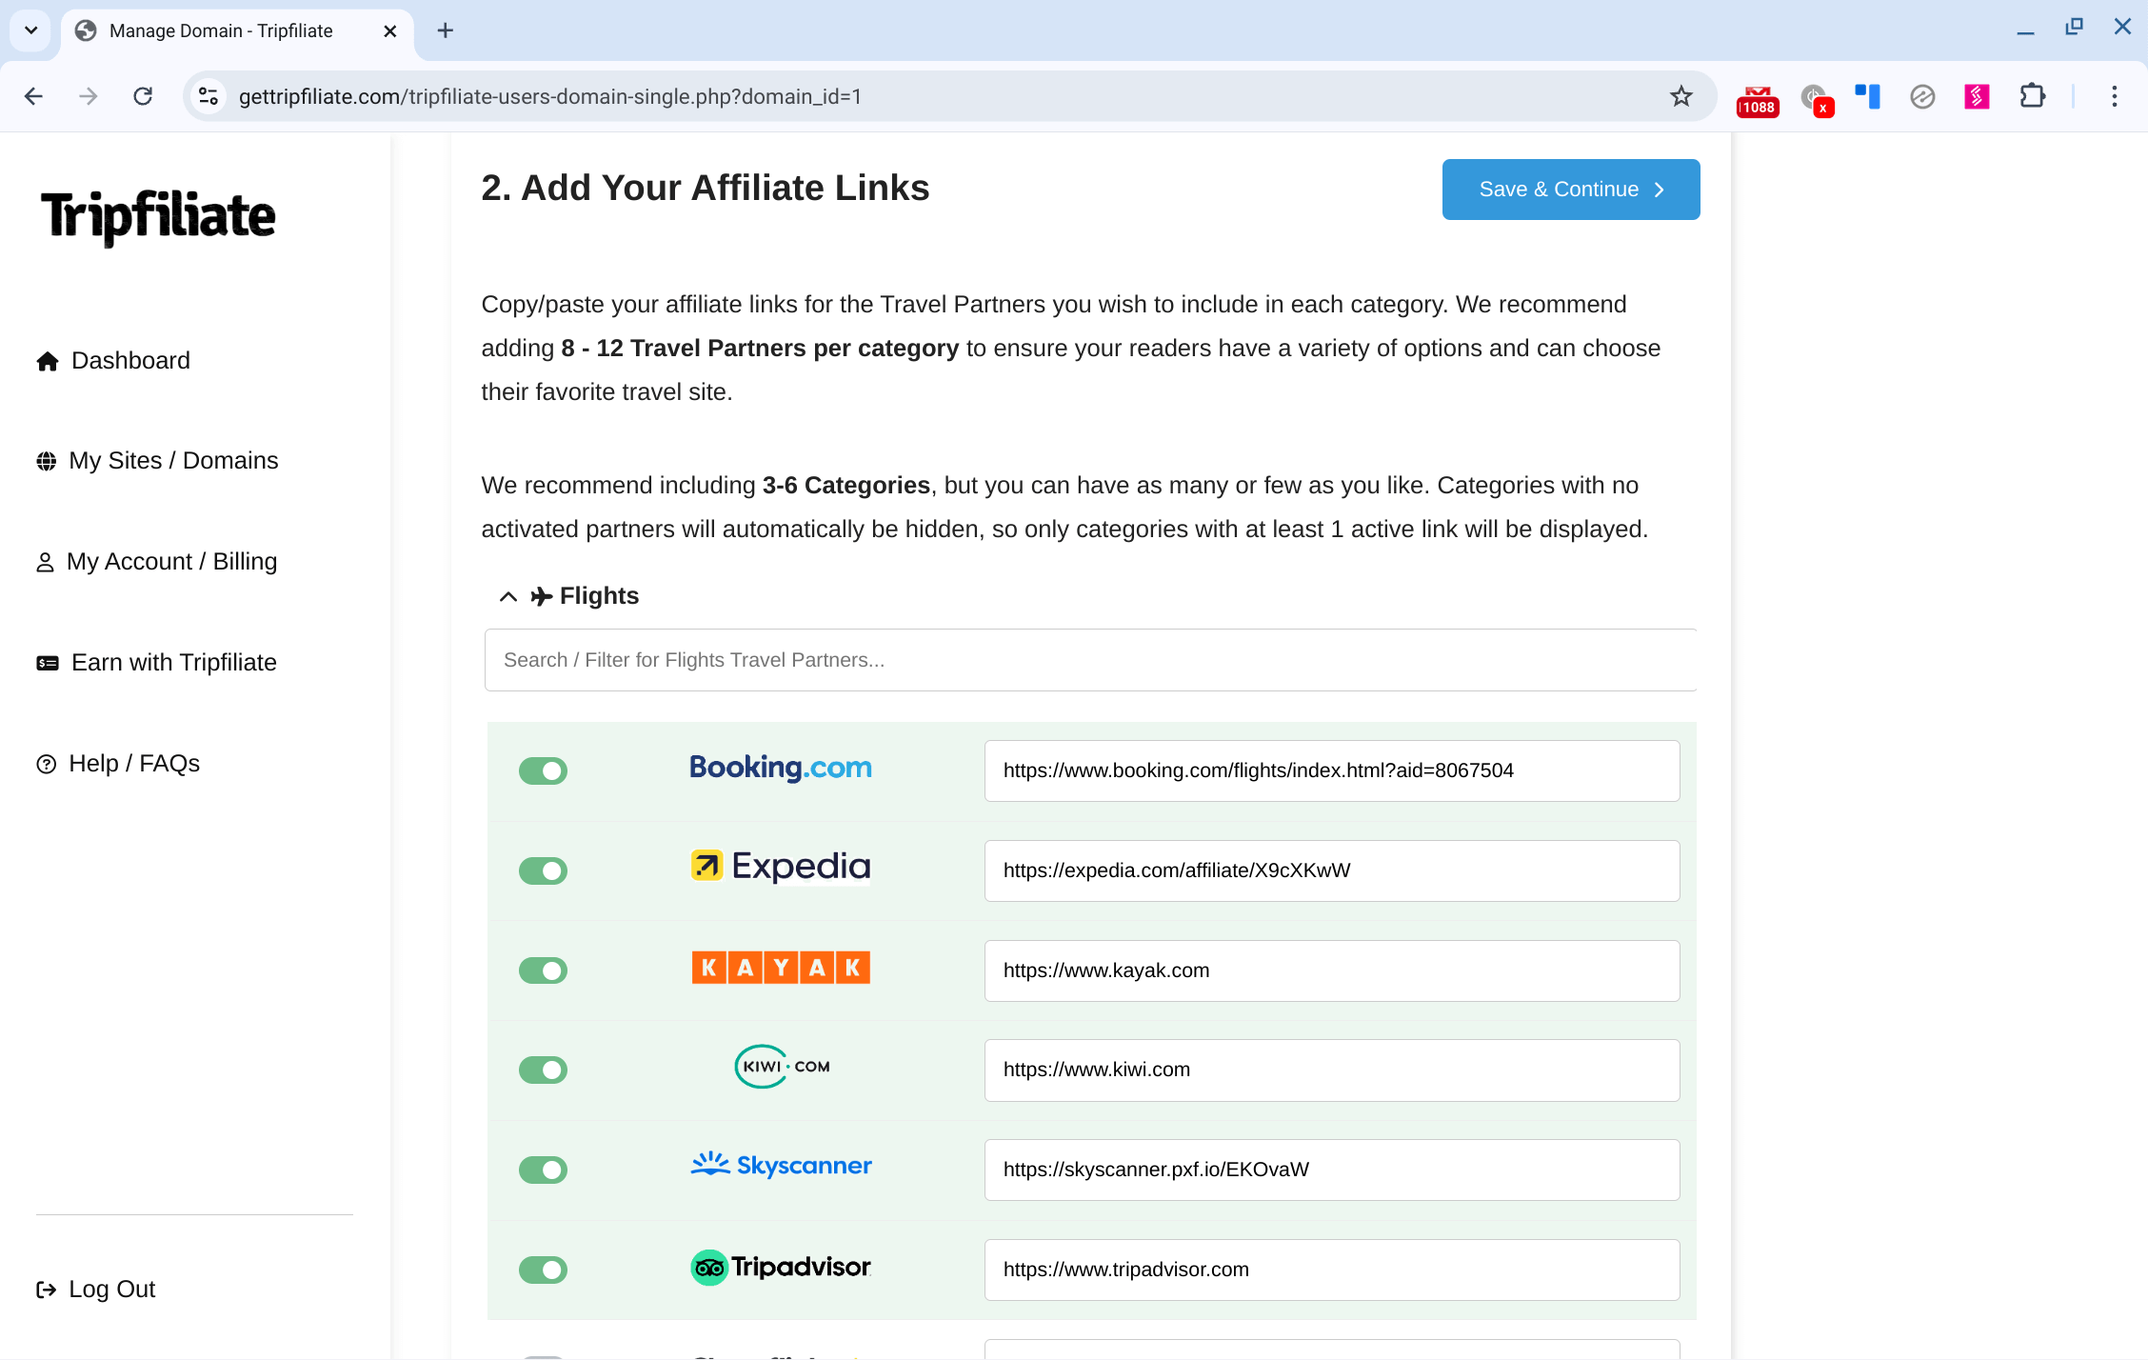View site information icon in address bar
Viewport: 2148px width, 1360px height.
coord(209,96)
